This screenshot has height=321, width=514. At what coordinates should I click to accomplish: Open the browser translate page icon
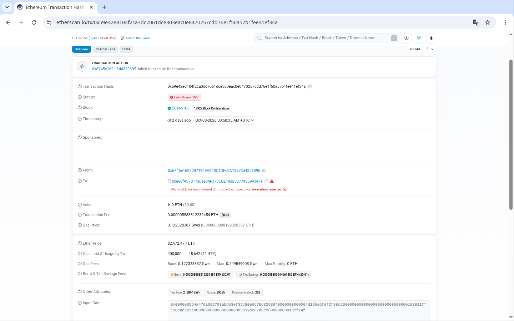[476, 22]
